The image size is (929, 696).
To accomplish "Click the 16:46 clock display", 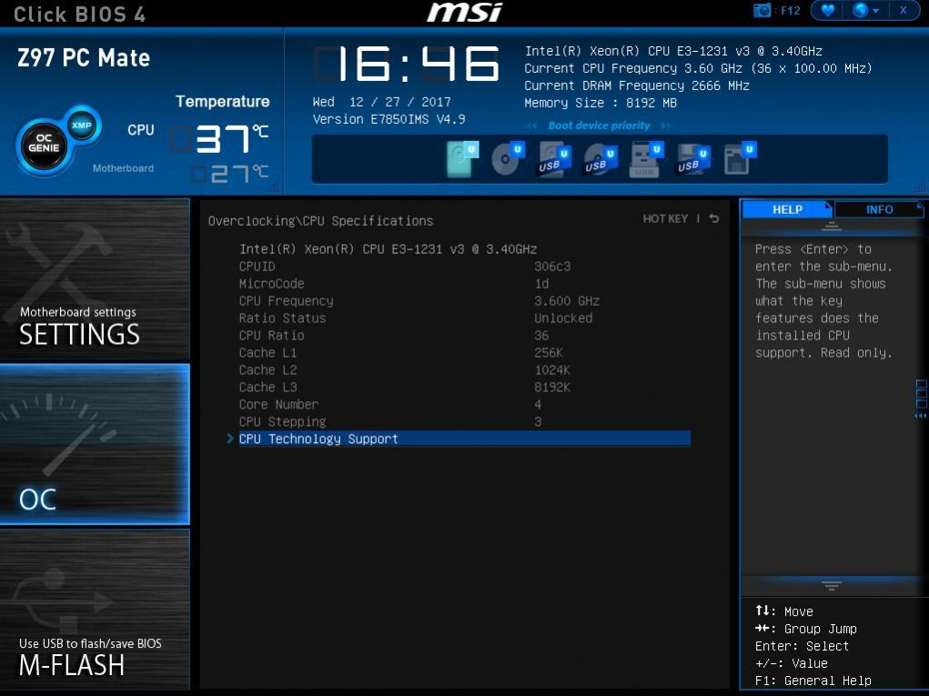I will pos(407,64).
